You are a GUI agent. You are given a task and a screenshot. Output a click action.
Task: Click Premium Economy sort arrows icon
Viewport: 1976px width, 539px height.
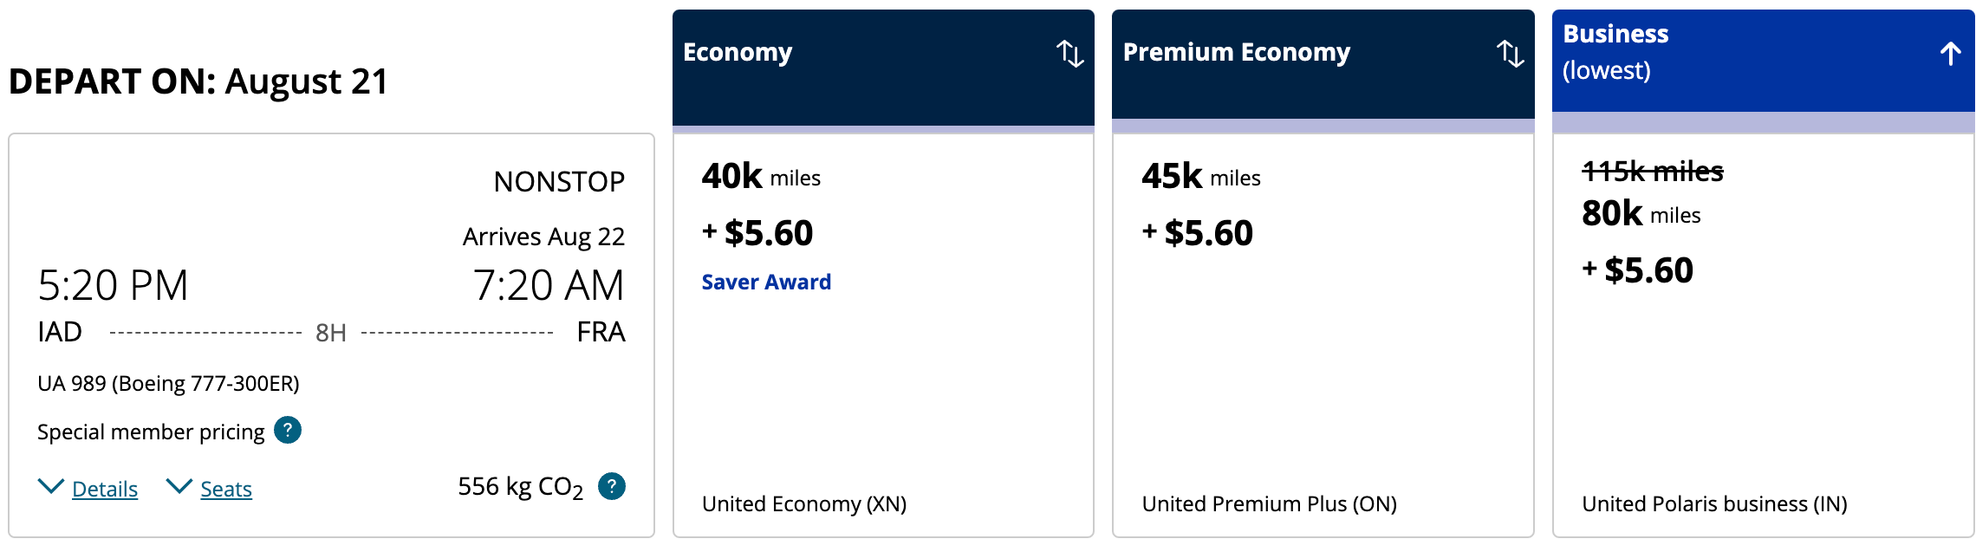click(x=1510, y=54)
